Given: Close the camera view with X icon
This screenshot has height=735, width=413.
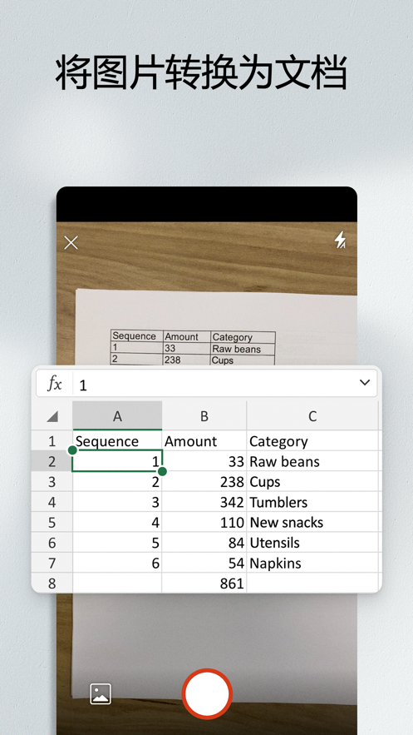Looking at the screenshot, I should pos(71,243).
